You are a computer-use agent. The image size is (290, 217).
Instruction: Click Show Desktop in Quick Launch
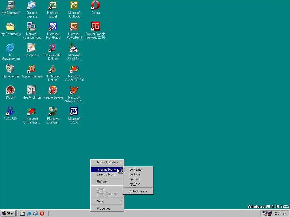[x=23, y=213]
